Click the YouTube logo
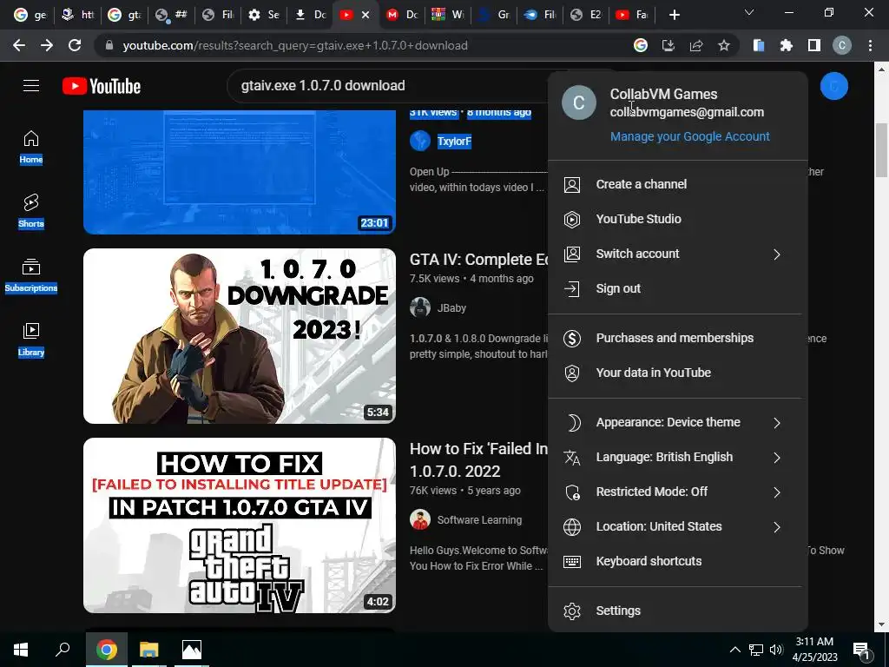The height and width of the screenshot is (667, 889). tap(102, 86)
